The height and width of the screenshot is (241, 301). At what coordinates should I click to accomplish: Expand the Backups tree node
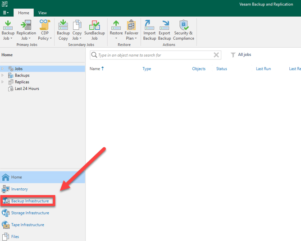click(3, 75)
